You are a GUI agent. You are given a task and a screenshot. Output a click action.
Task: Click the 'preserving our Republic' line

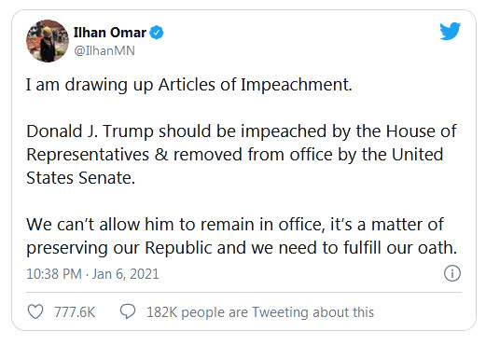pyautogui.click(x=242, y=248)
